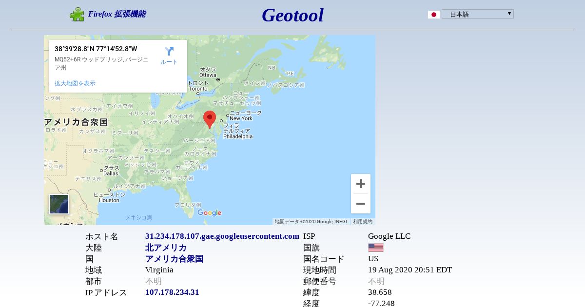
Task: Click the 郵便番号 label
Action: click(x=320, y=281)
